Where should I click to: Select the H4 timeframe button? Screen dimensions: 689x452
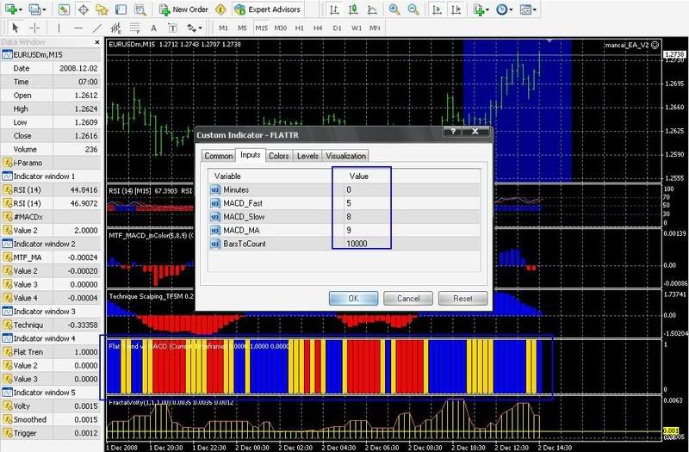(319, 28)
